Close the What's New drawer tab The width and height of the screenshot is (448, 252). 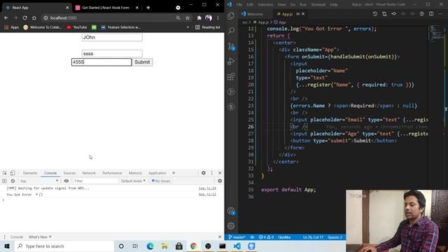click(x=50, y=237)
